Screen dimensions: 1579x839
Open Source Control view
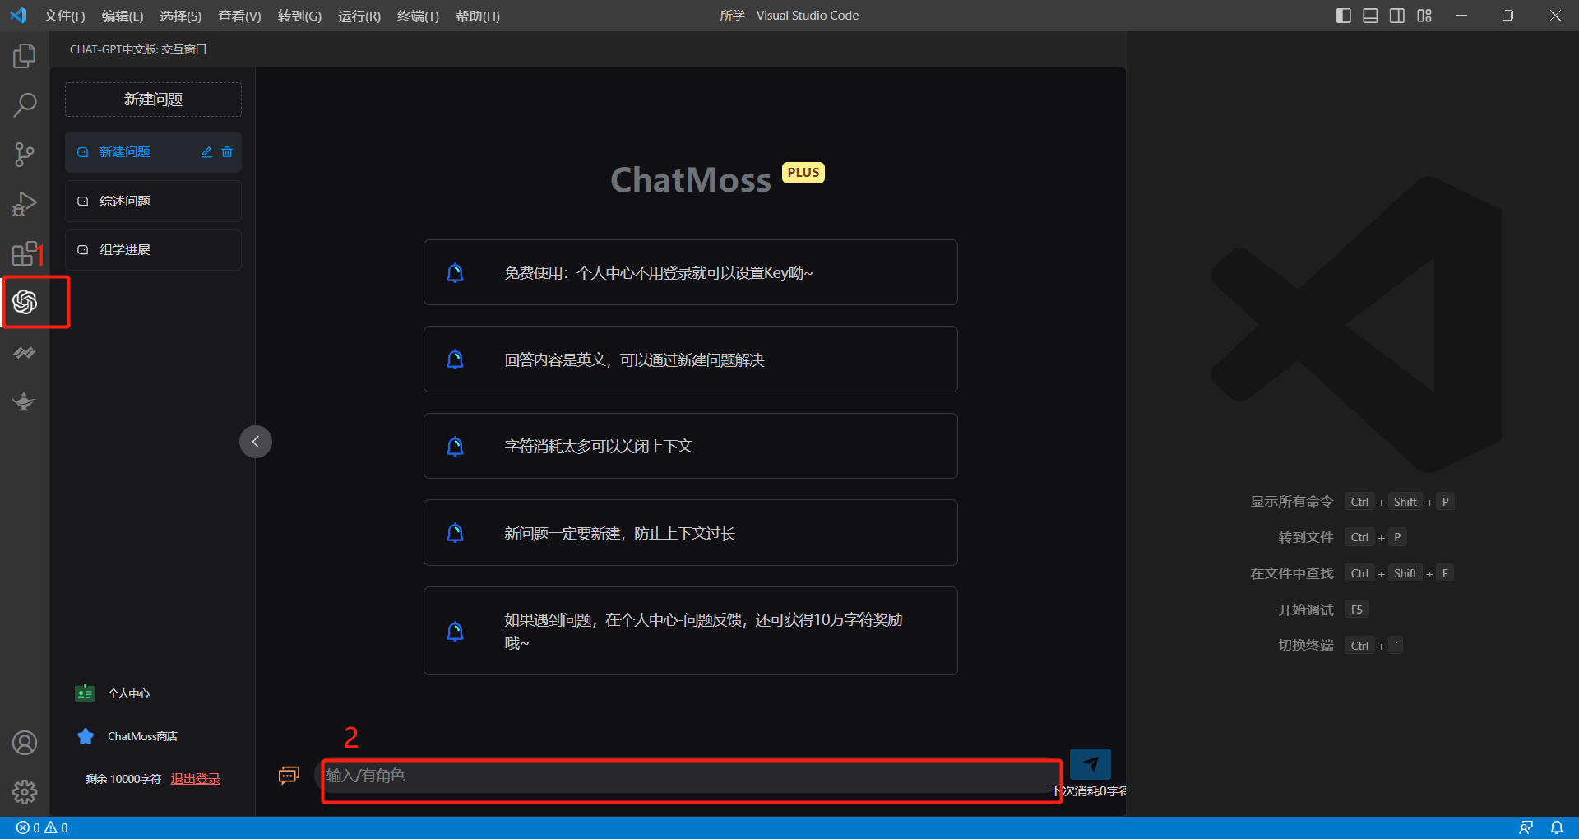point(25,154)
